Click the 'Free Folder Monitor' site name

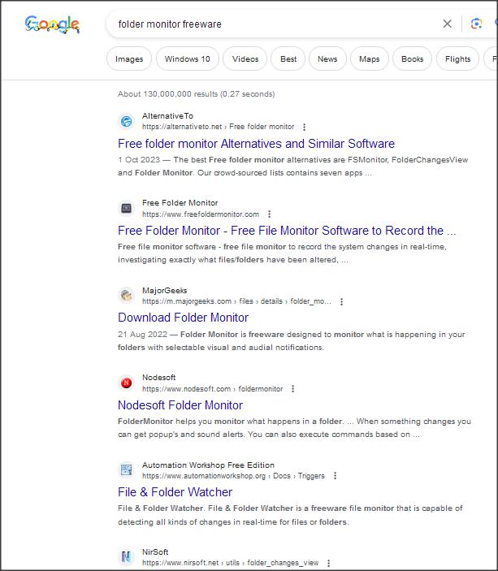coord(180,203)
